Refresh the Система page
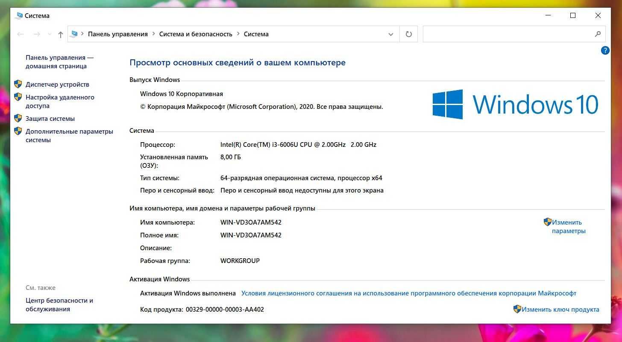Viewport: 622px width, 342px height. click(x=409, y=34)
